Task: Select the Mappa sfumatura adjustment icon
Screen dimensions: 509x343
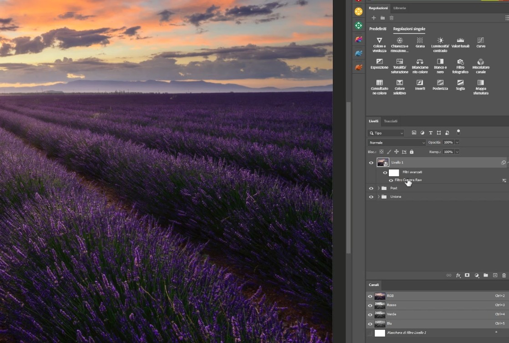Action: pos(480,83)
